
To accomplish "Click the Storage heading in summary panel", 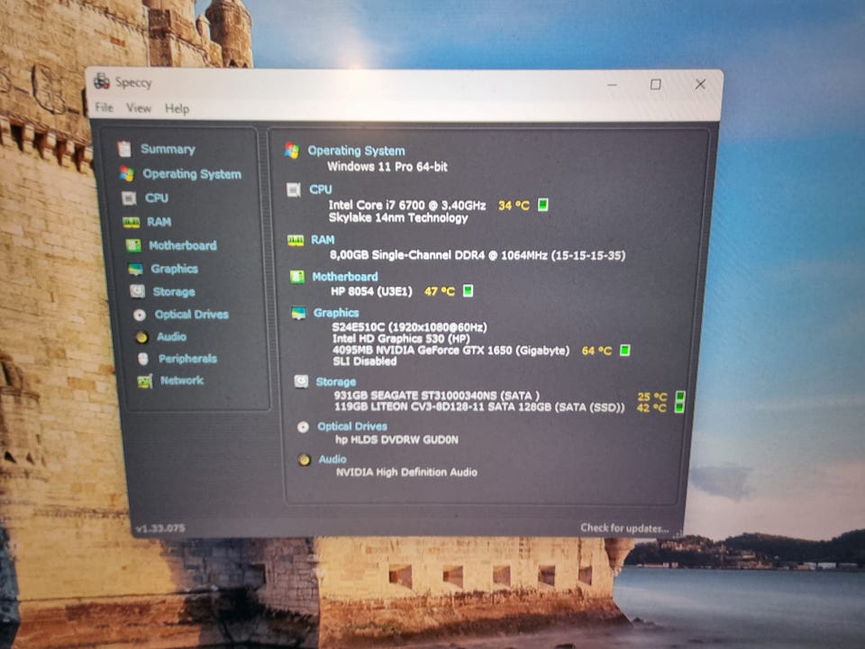I will [x=335, y=382].
